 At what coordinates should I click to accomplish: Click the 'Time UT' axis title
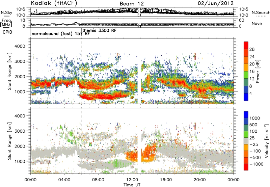coord(132,185)
